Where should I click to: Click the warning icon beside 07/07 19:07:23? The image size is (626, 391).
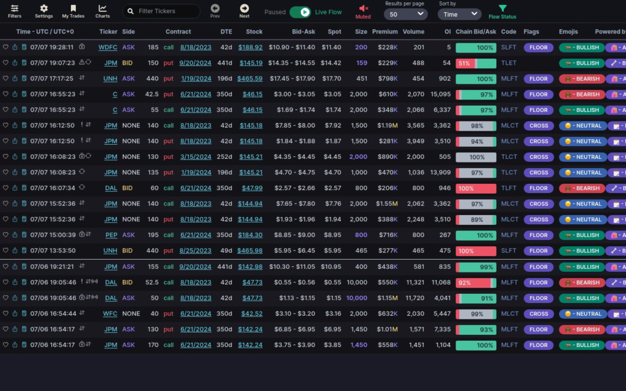(x=82, y=62)
